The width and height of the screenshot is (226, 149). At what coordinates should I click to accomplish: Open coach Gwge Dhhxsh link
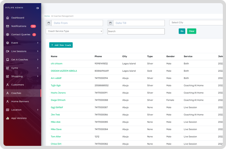click(x=58, y=100)
